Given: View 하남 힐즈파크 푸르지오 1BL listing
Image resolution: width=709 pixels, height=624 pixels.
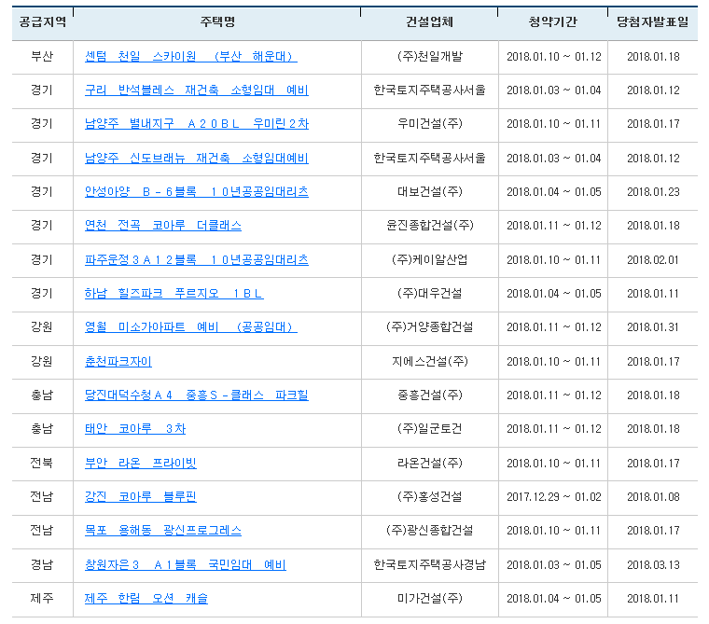Looking at the screenshot, I should pos(174,294).
